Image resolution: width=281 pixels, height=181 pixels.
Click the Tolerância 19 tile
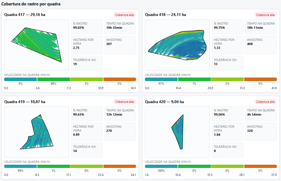coord(87,63)
